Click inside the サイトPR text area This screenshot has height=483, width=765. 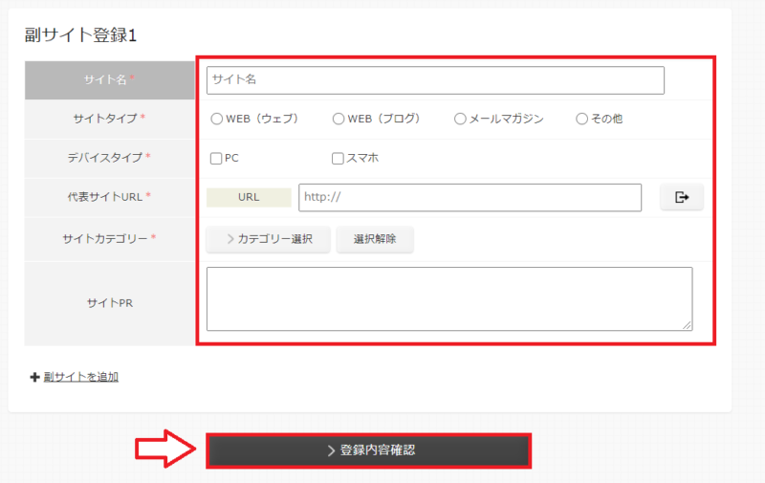pos(449,298)
